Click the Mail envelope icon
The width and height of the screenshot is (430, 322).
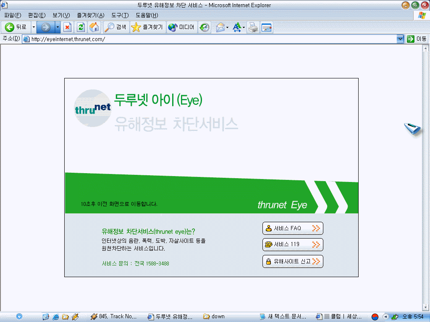[x=220, y=27]
